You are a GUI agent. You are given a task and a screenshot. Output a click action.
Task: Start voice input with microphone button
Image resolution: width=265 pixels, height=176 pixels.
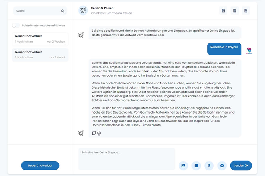point(209,165)
